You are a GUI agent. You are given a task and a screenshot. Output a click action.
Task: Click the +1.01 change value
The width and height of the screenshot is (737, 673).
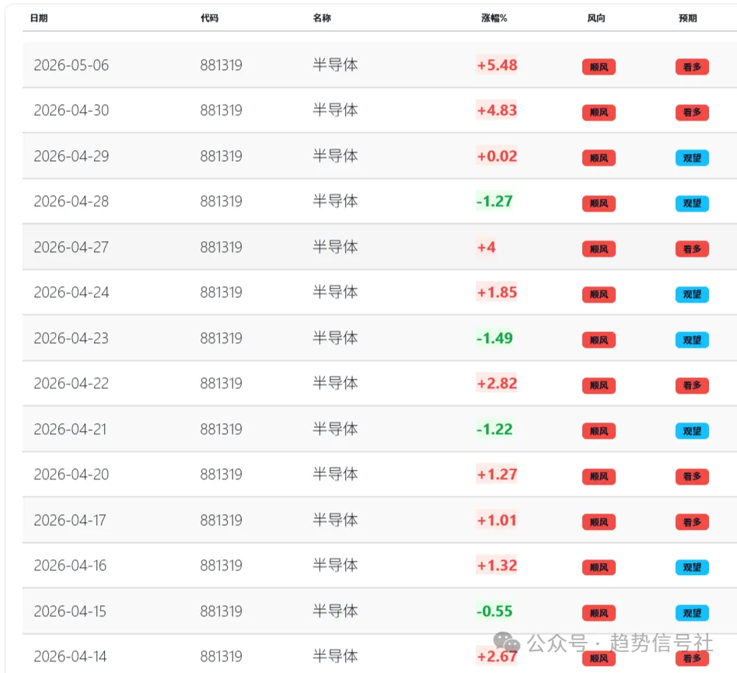point(497,521)
